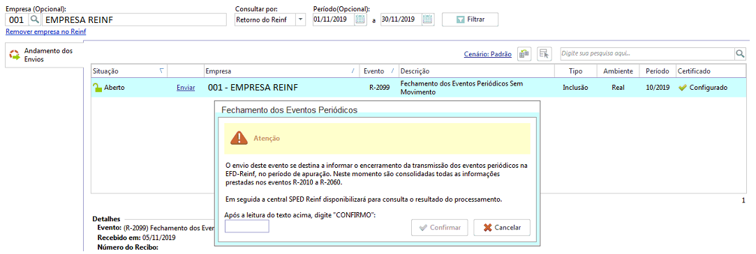This screenshot has height=254, width=756.
Task: Click the CONFIRMO text input field
Action: (x=247, y=226)
